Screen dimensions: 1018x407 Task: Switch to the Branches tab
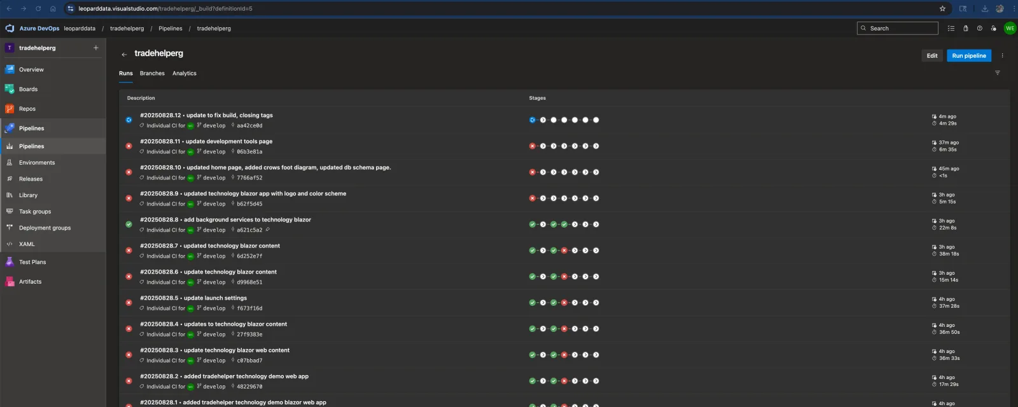(x=152, y=73)
